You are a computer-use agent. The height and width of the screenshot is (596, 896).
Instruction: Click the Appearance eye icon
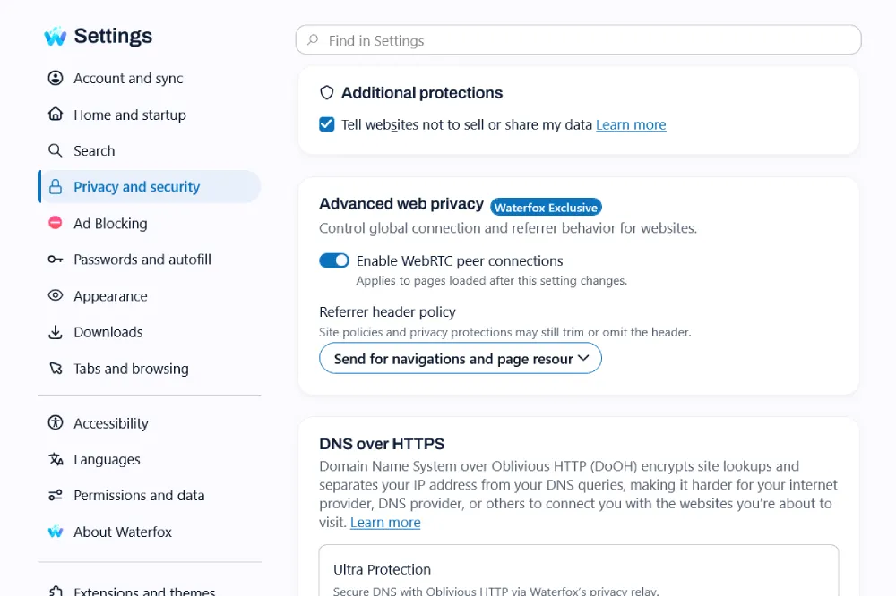[56, 295]
